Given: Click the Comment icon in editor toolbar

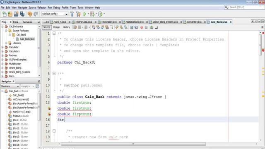Looking at the screenshot, I should (x=152, y=27).
